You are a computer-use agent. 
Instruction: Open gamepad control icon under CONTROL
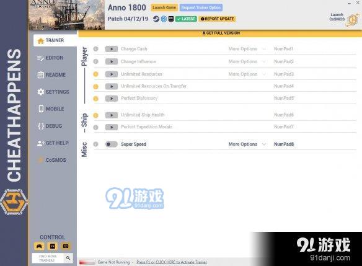(x=39, y=246)
